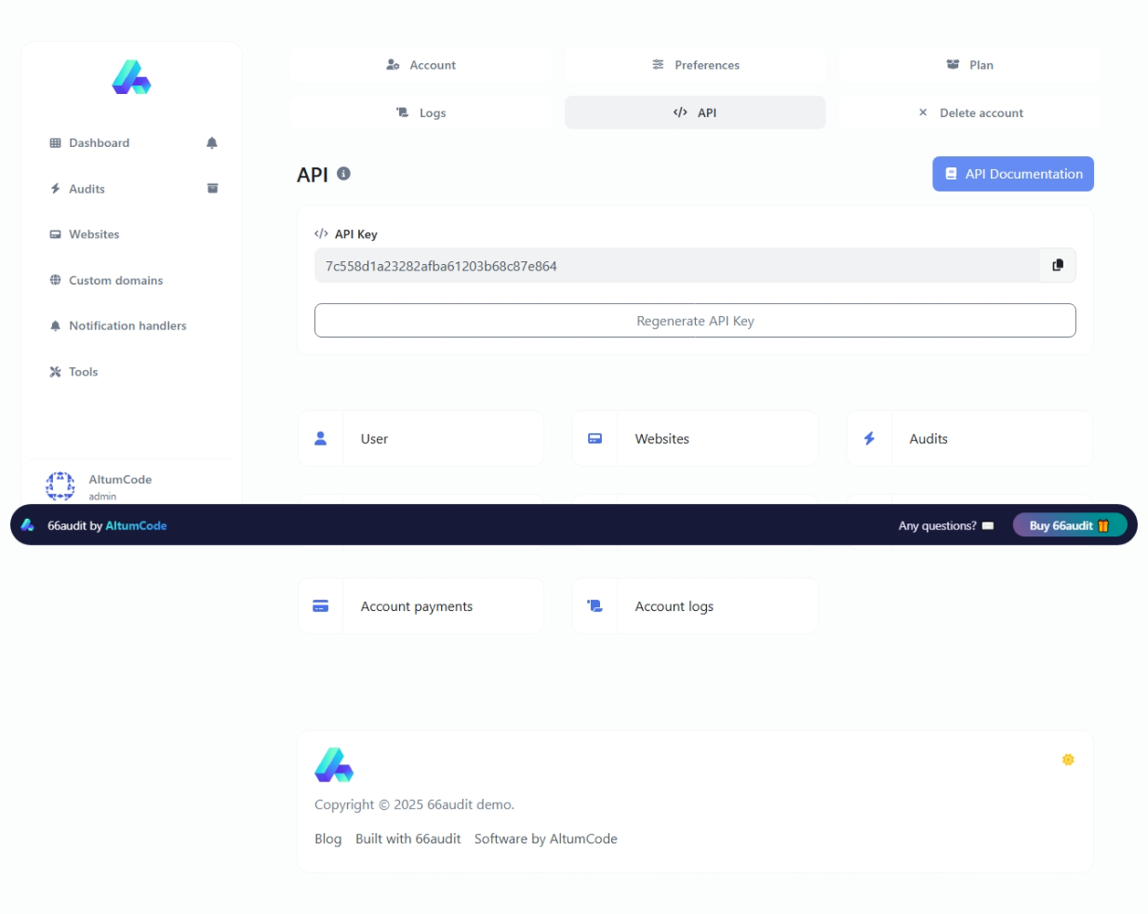1148x914 pixels.
Task: Click the envelope icon beside Any questions
Action: coord(988,526)
